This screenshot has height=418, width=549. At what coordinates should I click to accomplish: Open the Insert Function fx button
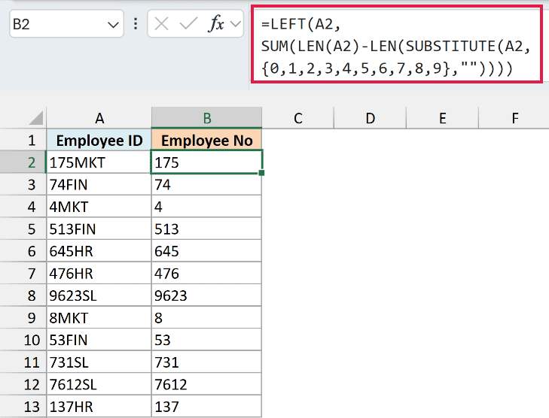click(x=216, y=24)
